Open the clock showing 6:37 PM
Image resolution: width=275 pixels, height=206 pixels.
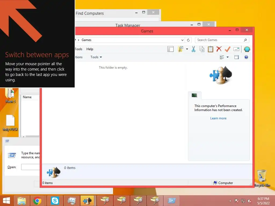[x=263, y=201]
